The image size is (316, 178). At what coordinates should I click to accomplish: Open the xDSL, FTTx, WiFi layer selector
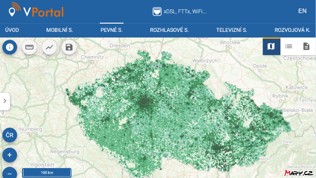(x=185, y=12)
